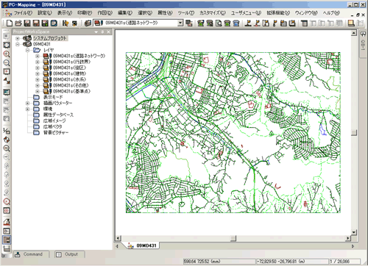Click the scale ratio 1/n tool

[x=7, y=131]
